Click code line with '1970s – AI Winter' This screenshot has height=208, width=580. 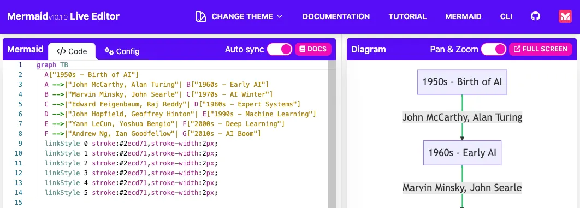pos(158,94)
